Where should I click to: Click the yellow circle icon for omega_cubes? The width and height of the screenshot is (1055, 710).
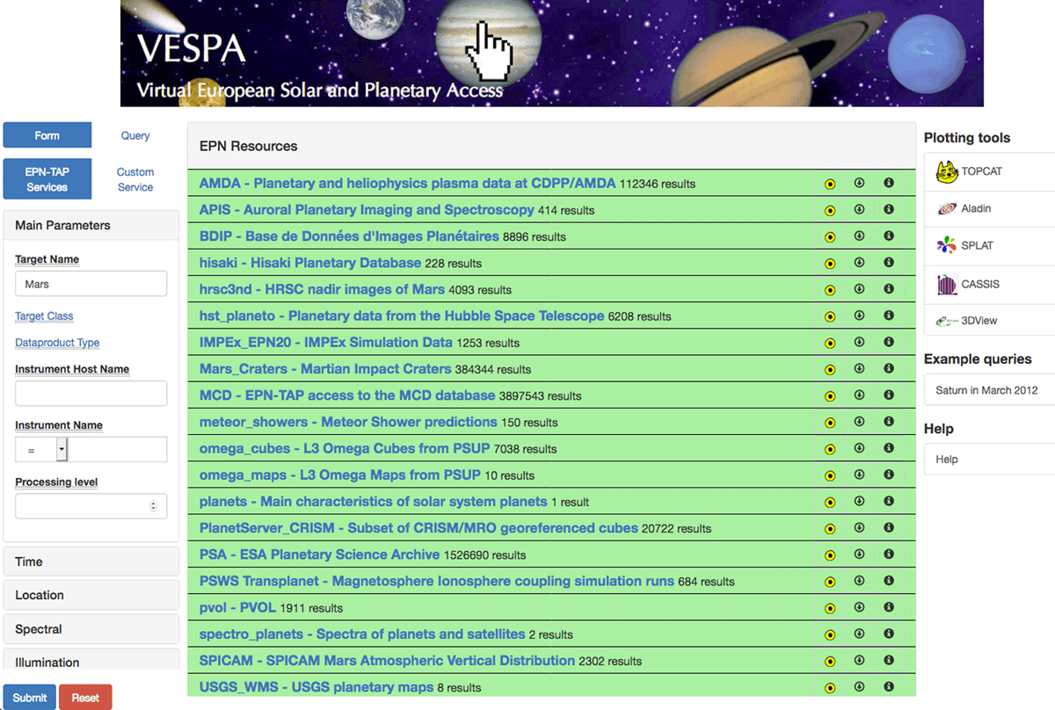coord(830,449)
